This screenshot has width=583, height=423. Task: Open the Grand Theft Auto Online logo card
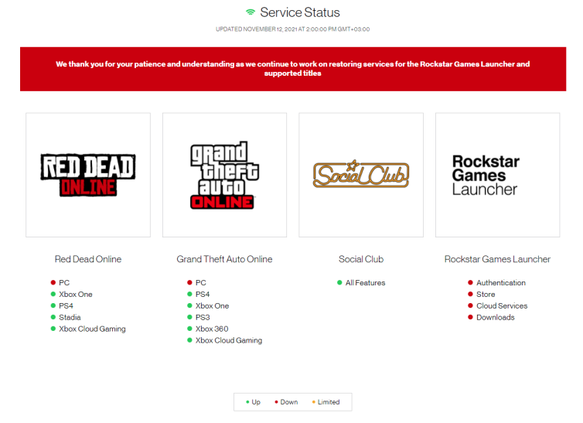[x=224, y=175]
